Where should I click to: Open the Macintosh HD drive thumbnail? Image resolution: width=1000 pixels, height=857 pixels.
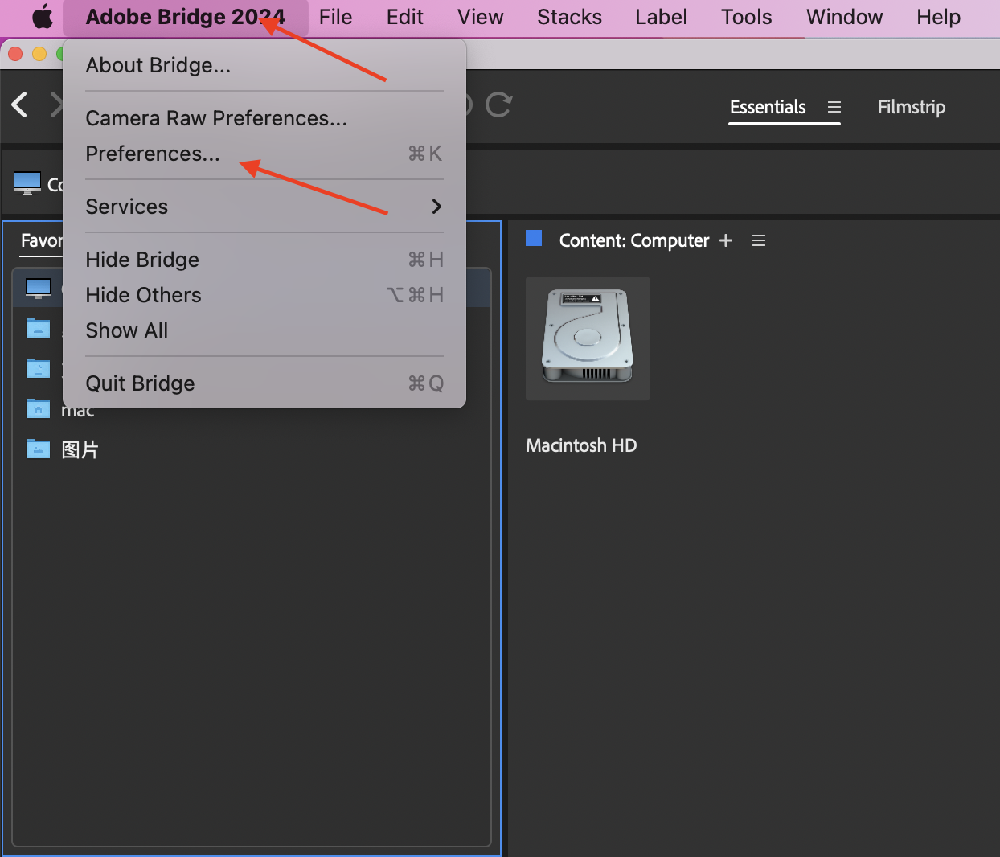click(x=588, y=338)
